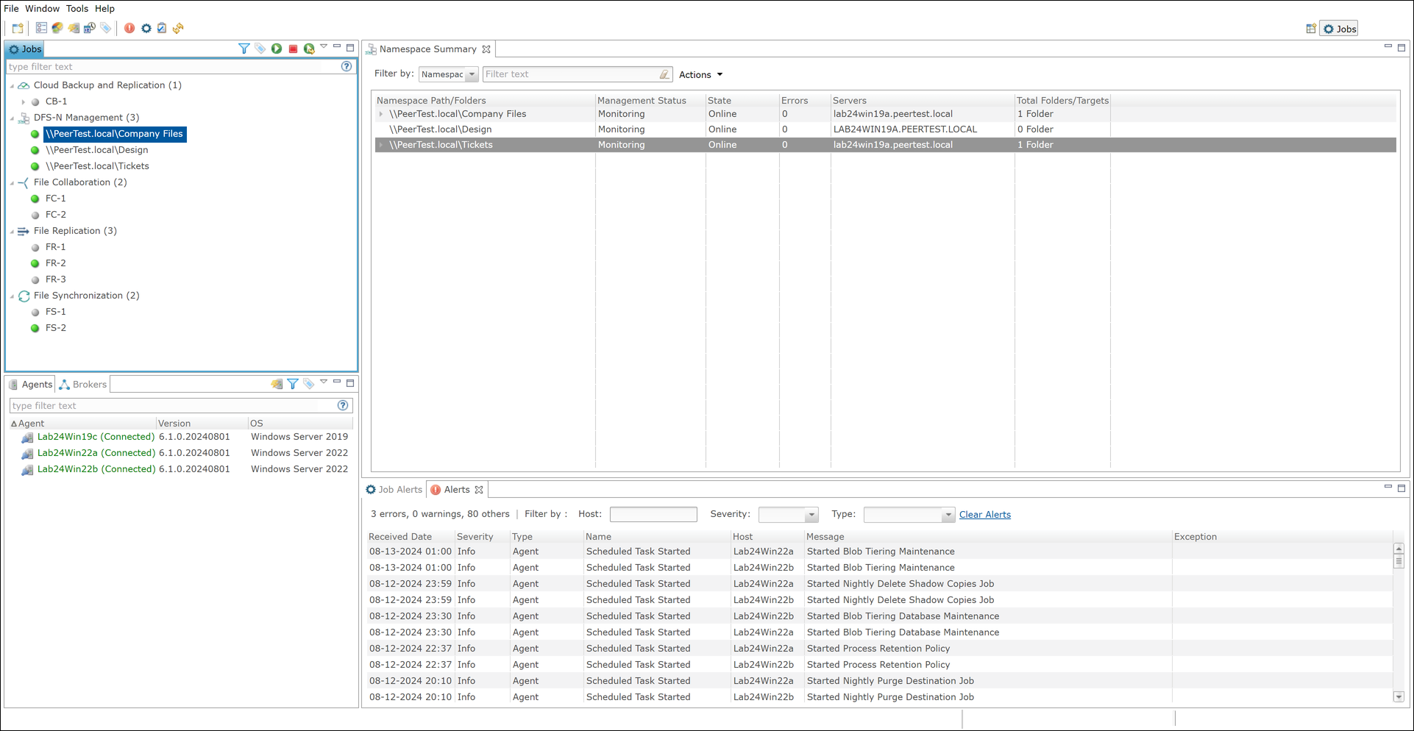Click the filter funnel icon in Agents panel
Viewport: 1414px width, 731px height.
(293, 384)
